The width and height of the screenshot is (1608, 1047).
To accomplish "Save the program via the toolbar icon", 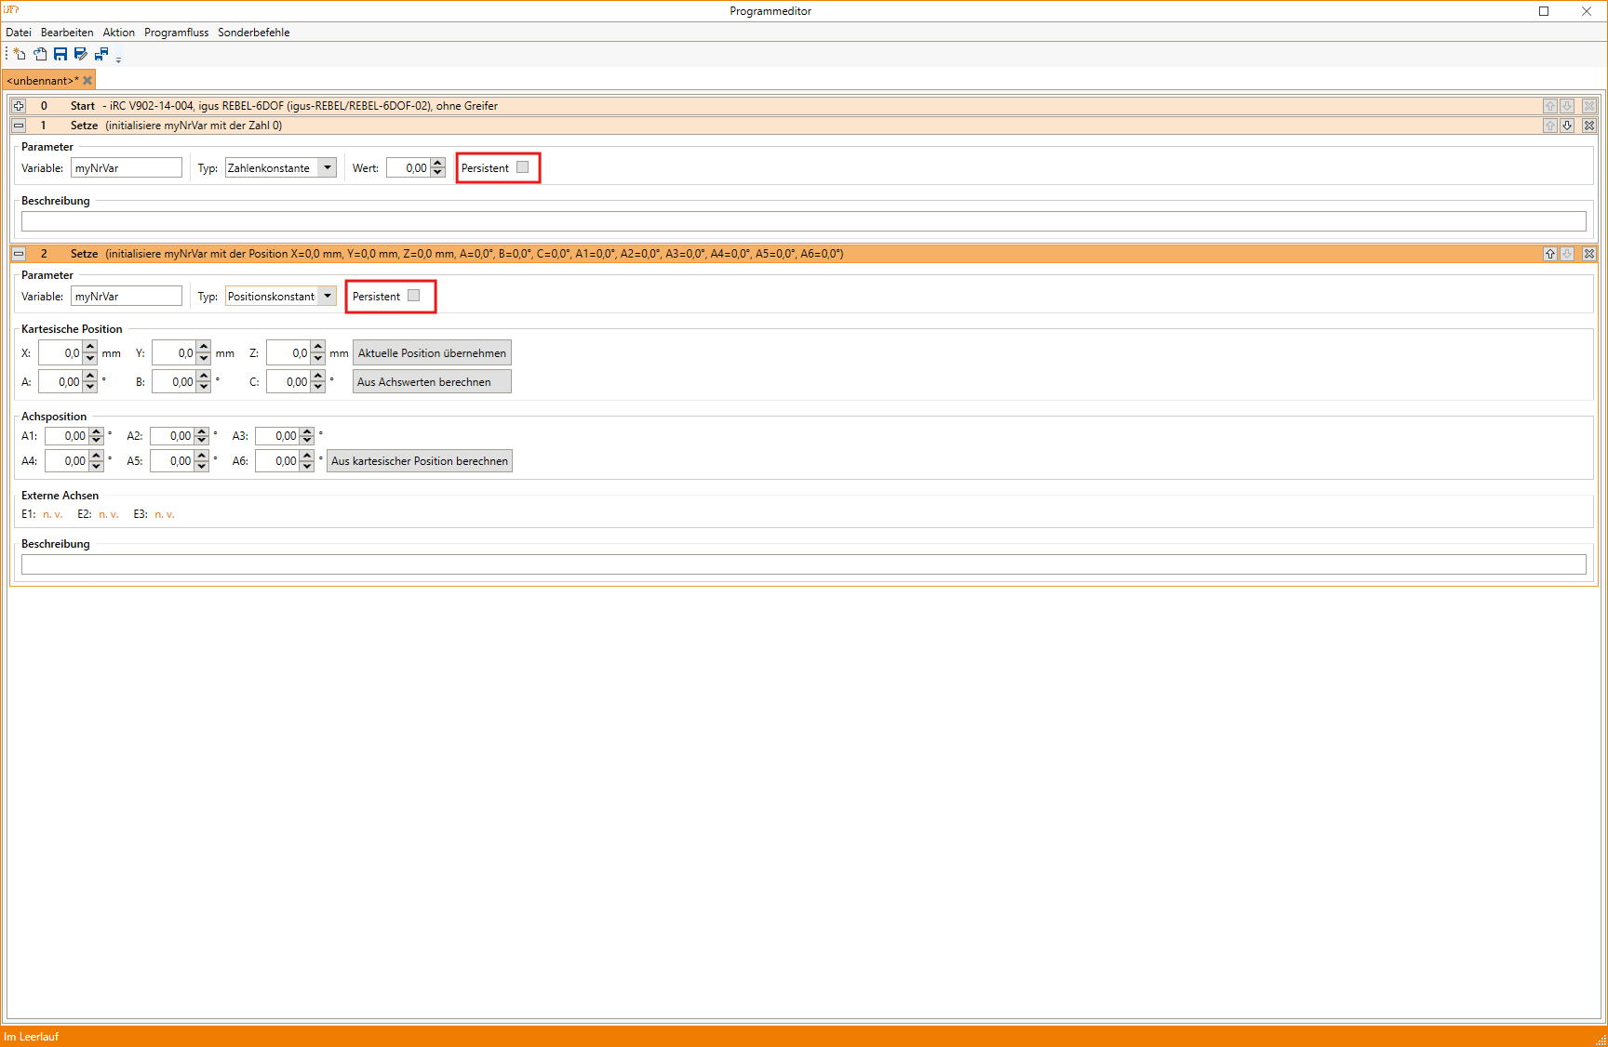I will 60,54.
